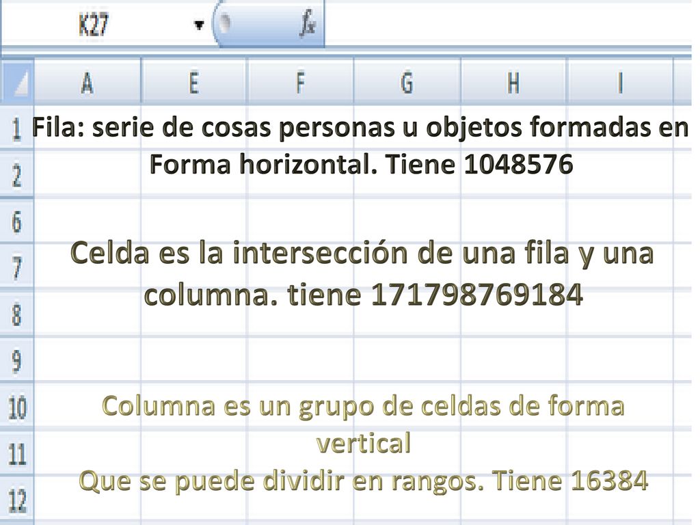This screenshot has height=525, width=700.
Task: Click the Insert Function fx icon
Action: (307, 24)
